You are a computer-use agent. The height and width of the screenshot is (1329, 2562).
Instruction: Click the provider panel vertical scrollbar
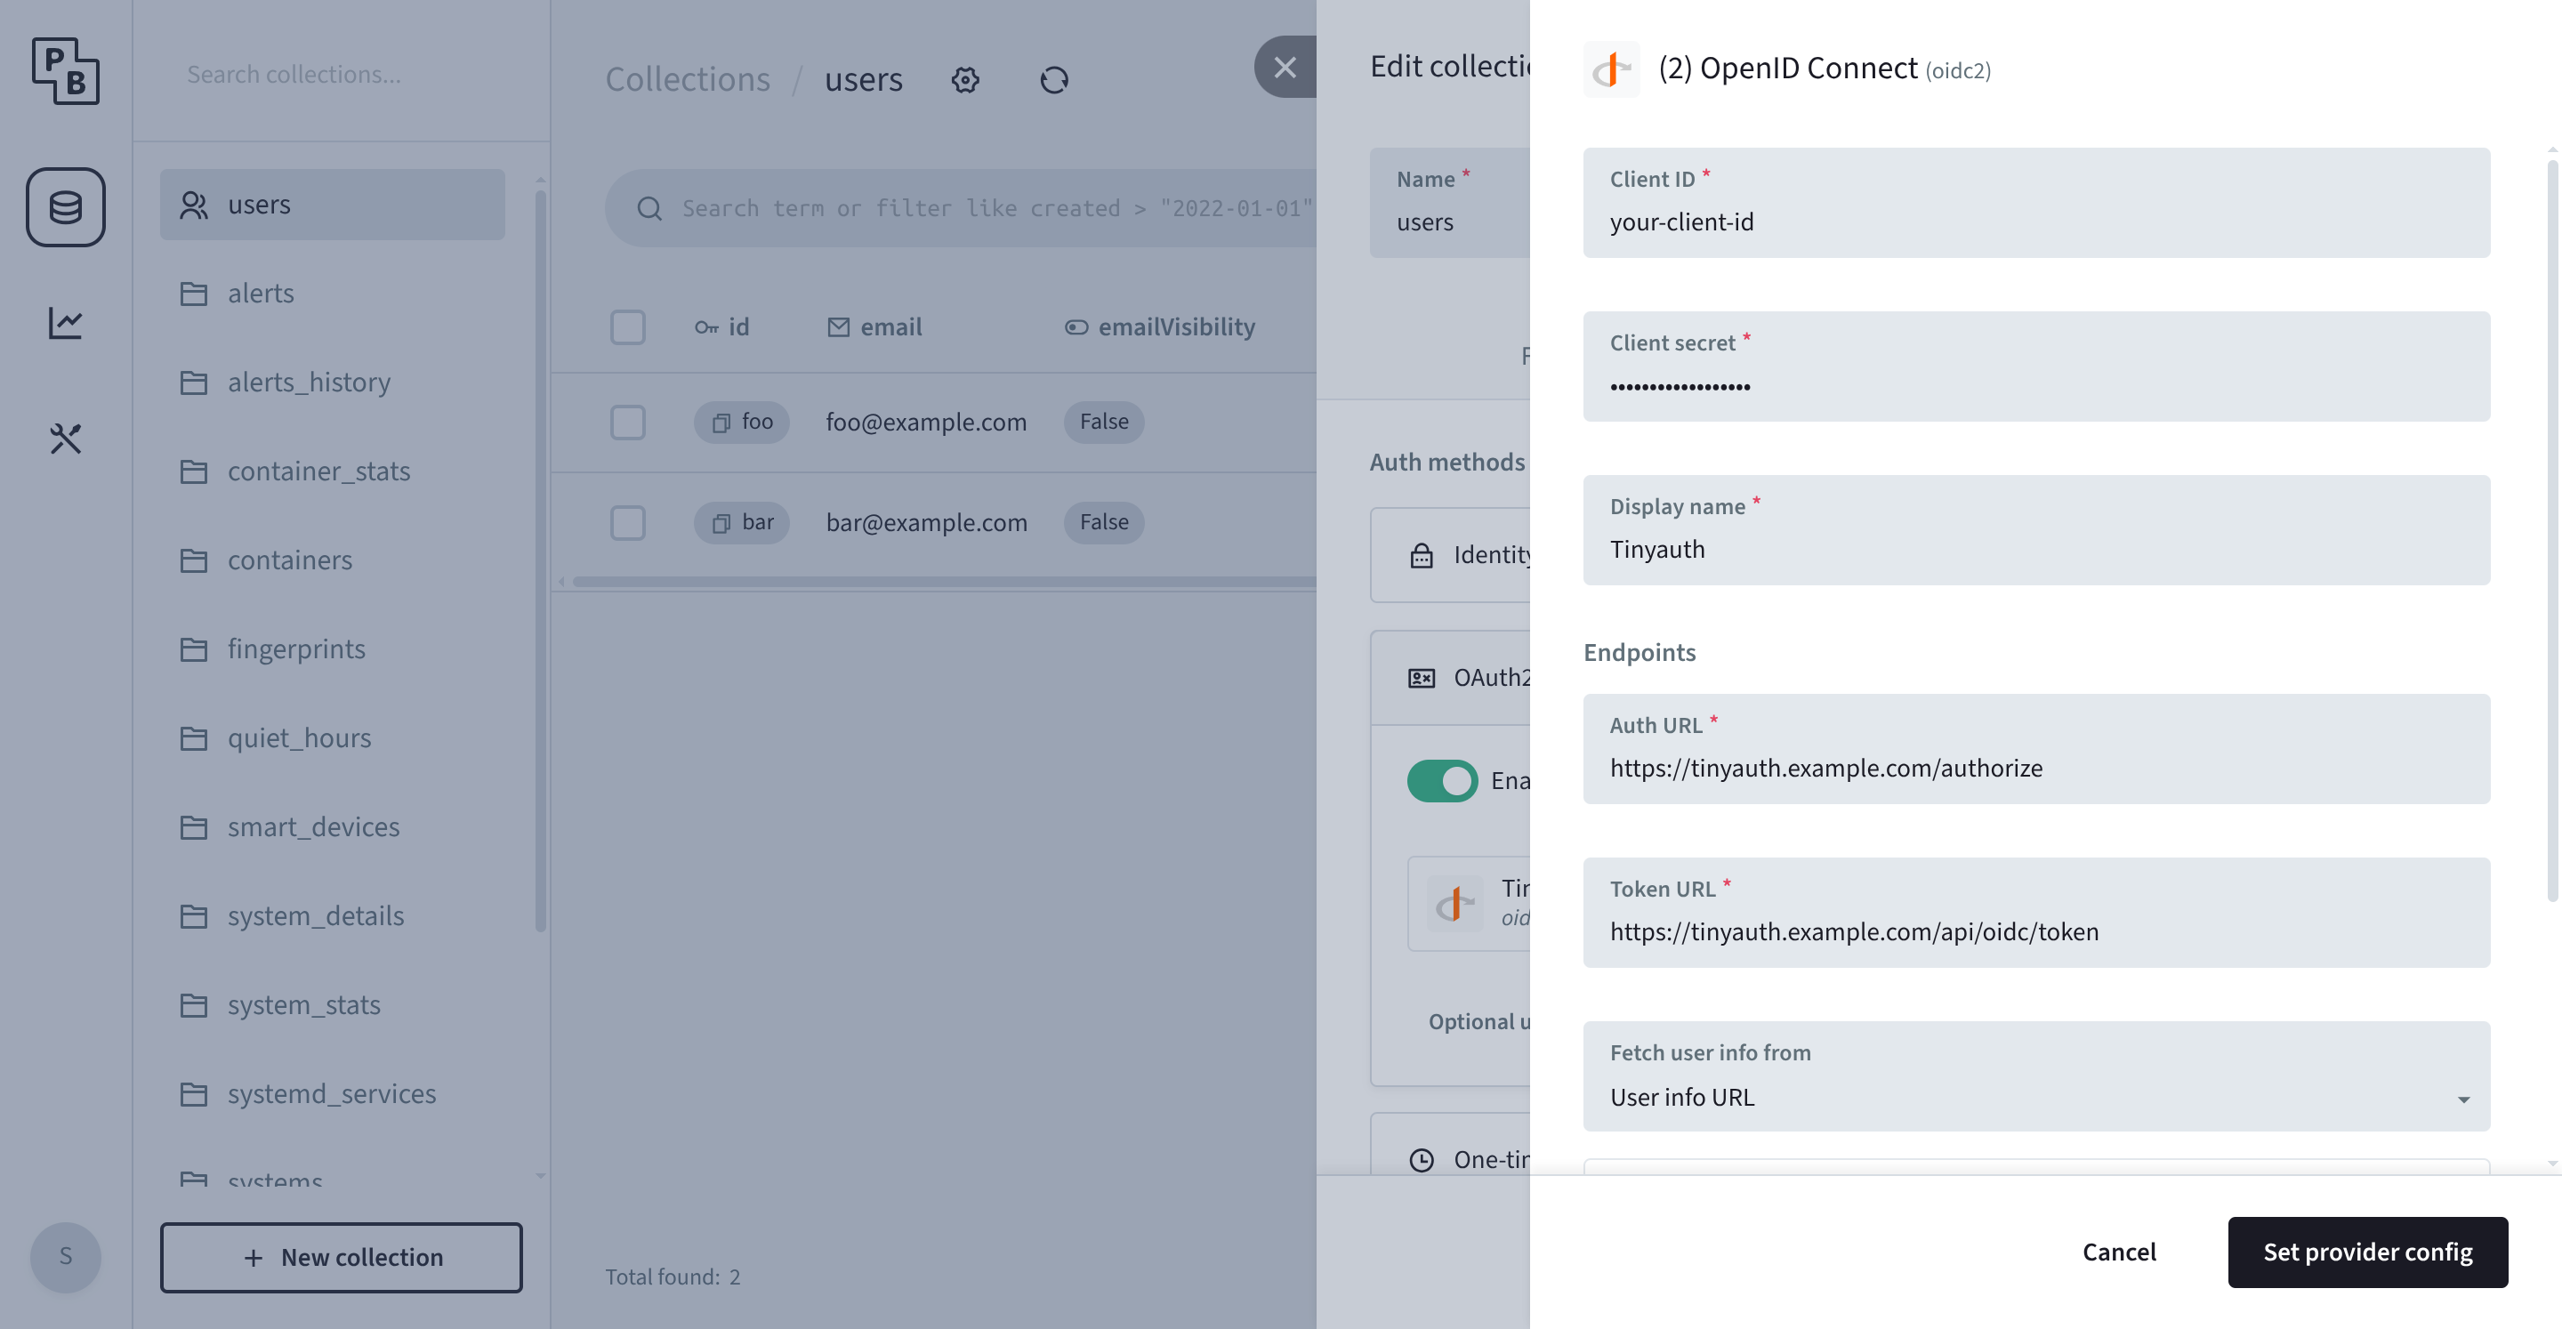pyautogui.click(x=2552, y=531)
